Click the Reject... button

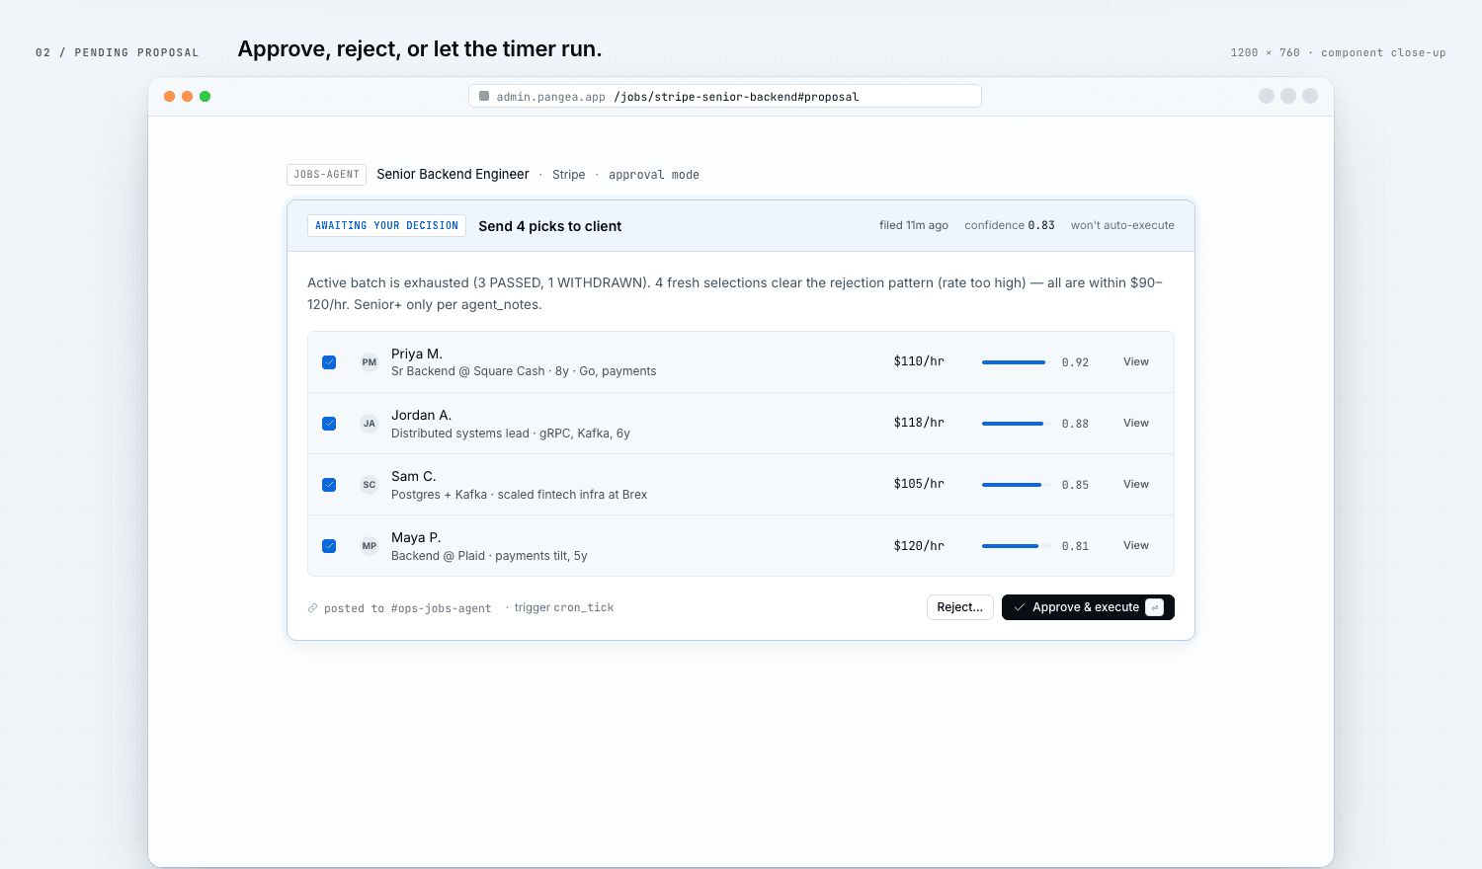pos(959,607)
